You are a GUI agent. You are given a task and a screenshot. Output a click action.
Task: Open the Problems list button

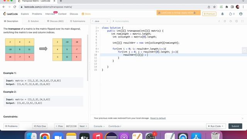(x=11, y=126)
